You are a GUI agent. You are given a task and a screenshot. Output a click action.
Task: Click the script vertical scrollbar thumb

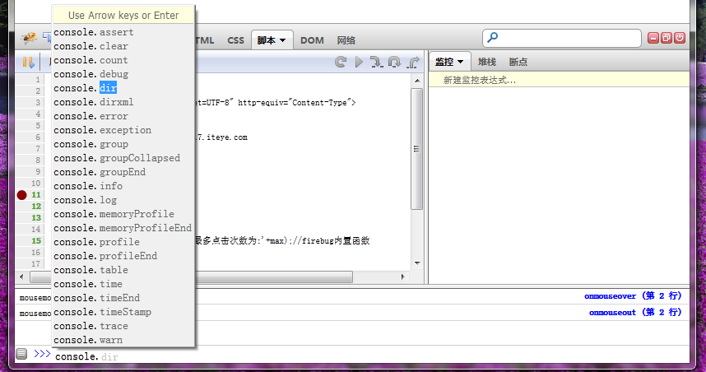point(417,149)
